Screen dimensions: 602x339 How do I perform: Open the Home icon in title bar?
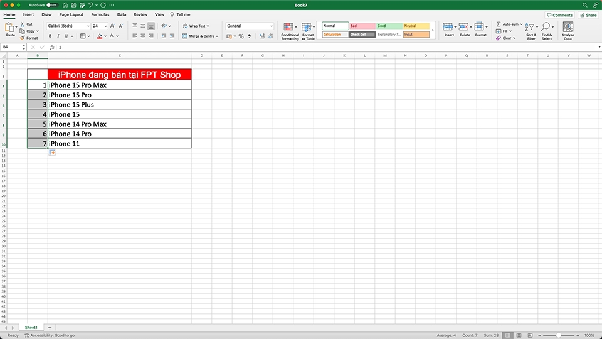coord(65,5)
